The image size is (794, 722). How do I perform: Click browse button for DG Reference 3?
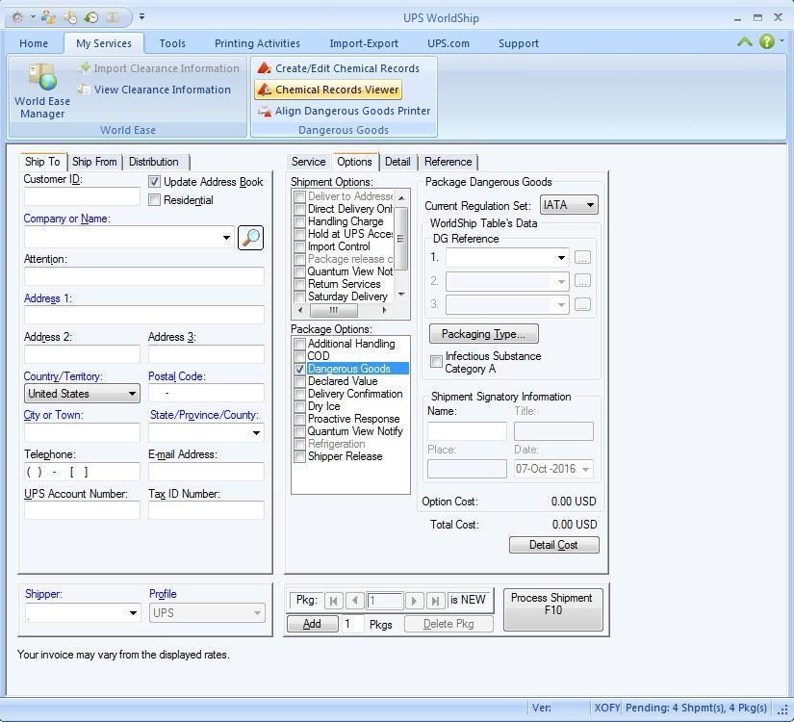point(582,304)
